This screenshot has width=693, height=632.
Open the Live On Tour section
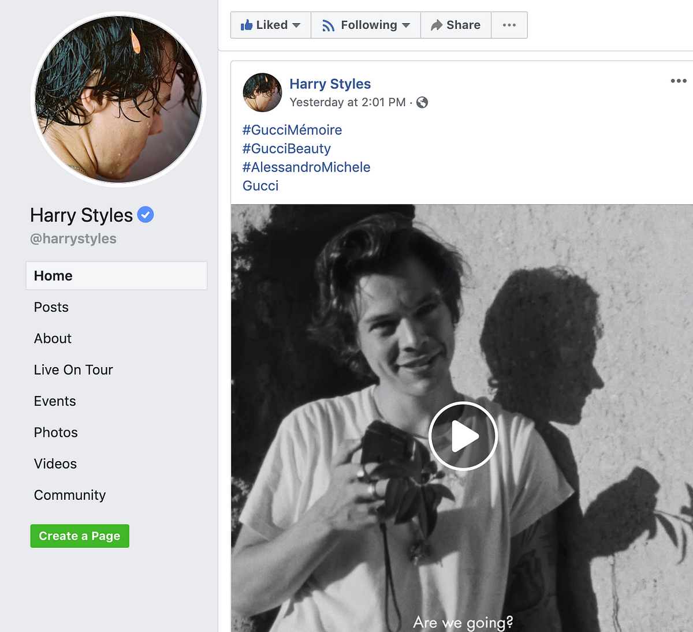(x=73, y=369)
